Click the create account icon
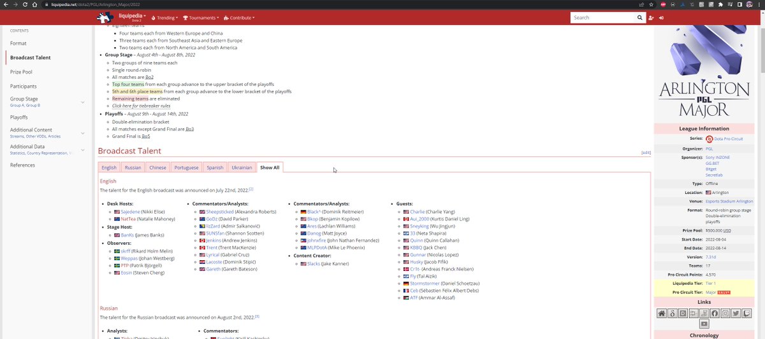 point(651,18)
